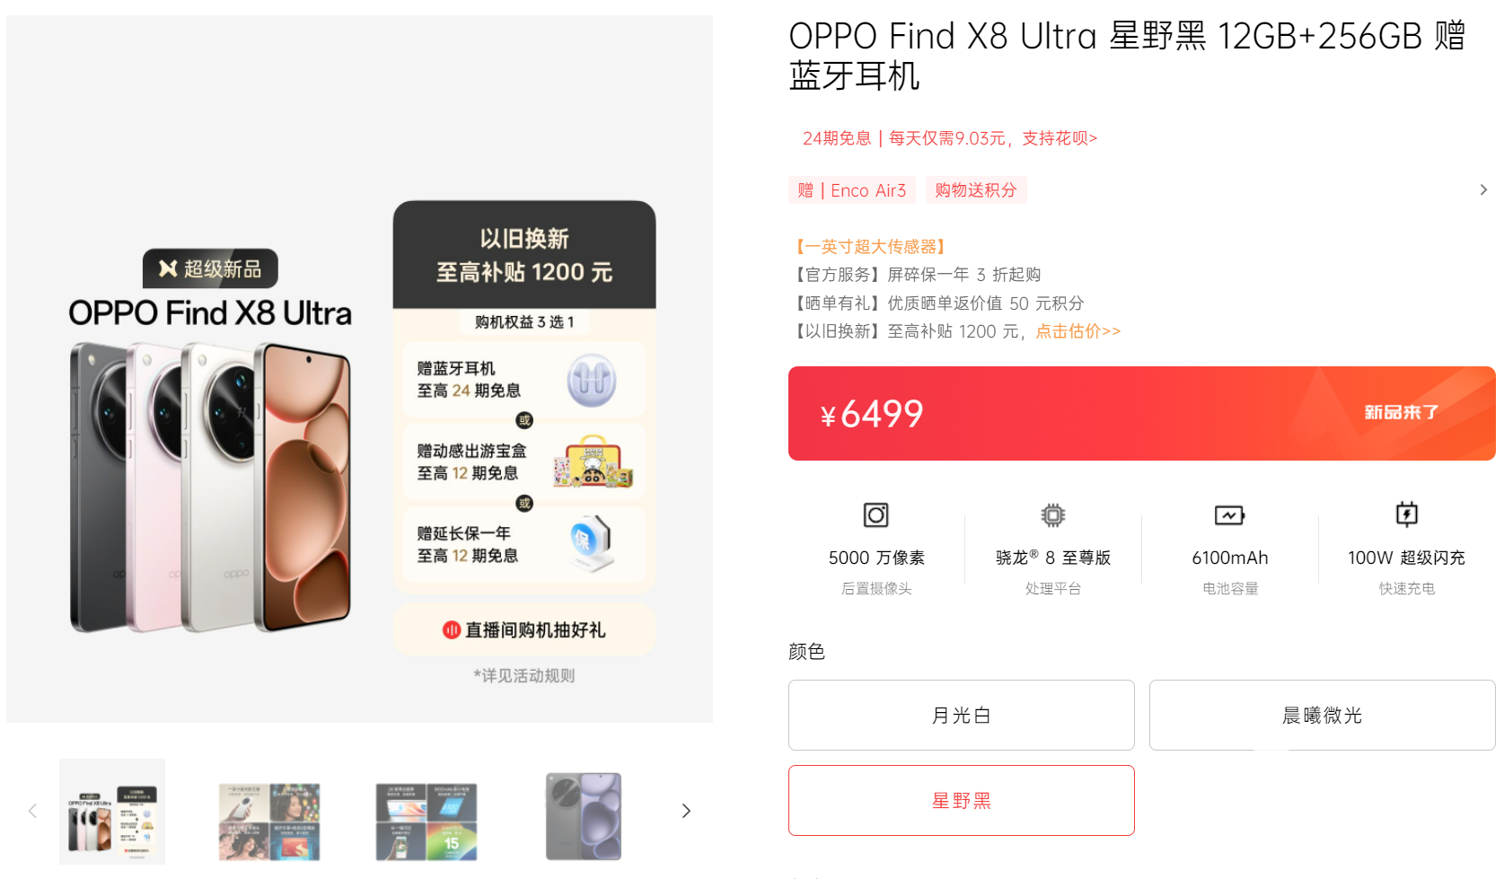1504x879 pixels.
Task: Click the Bluetooth earbuds gift image
Action: coord(592,380)
